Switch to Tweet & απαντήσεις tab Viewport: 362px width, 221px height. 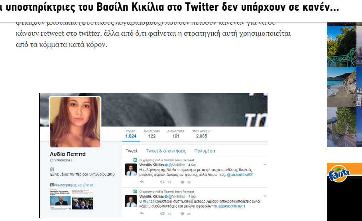point(166,151)
